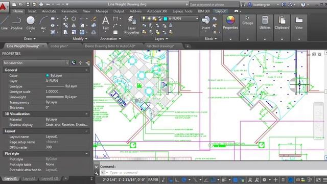Click the Copy tool in Modify panel

(x=65, y=26)
